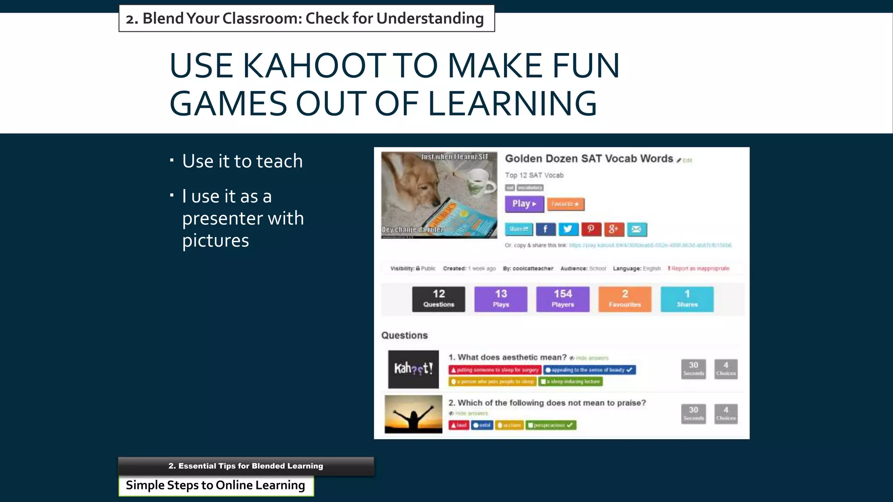893x502 pixels.
Task: Share the quiz by email icon
Action: (x=637, y=229)
